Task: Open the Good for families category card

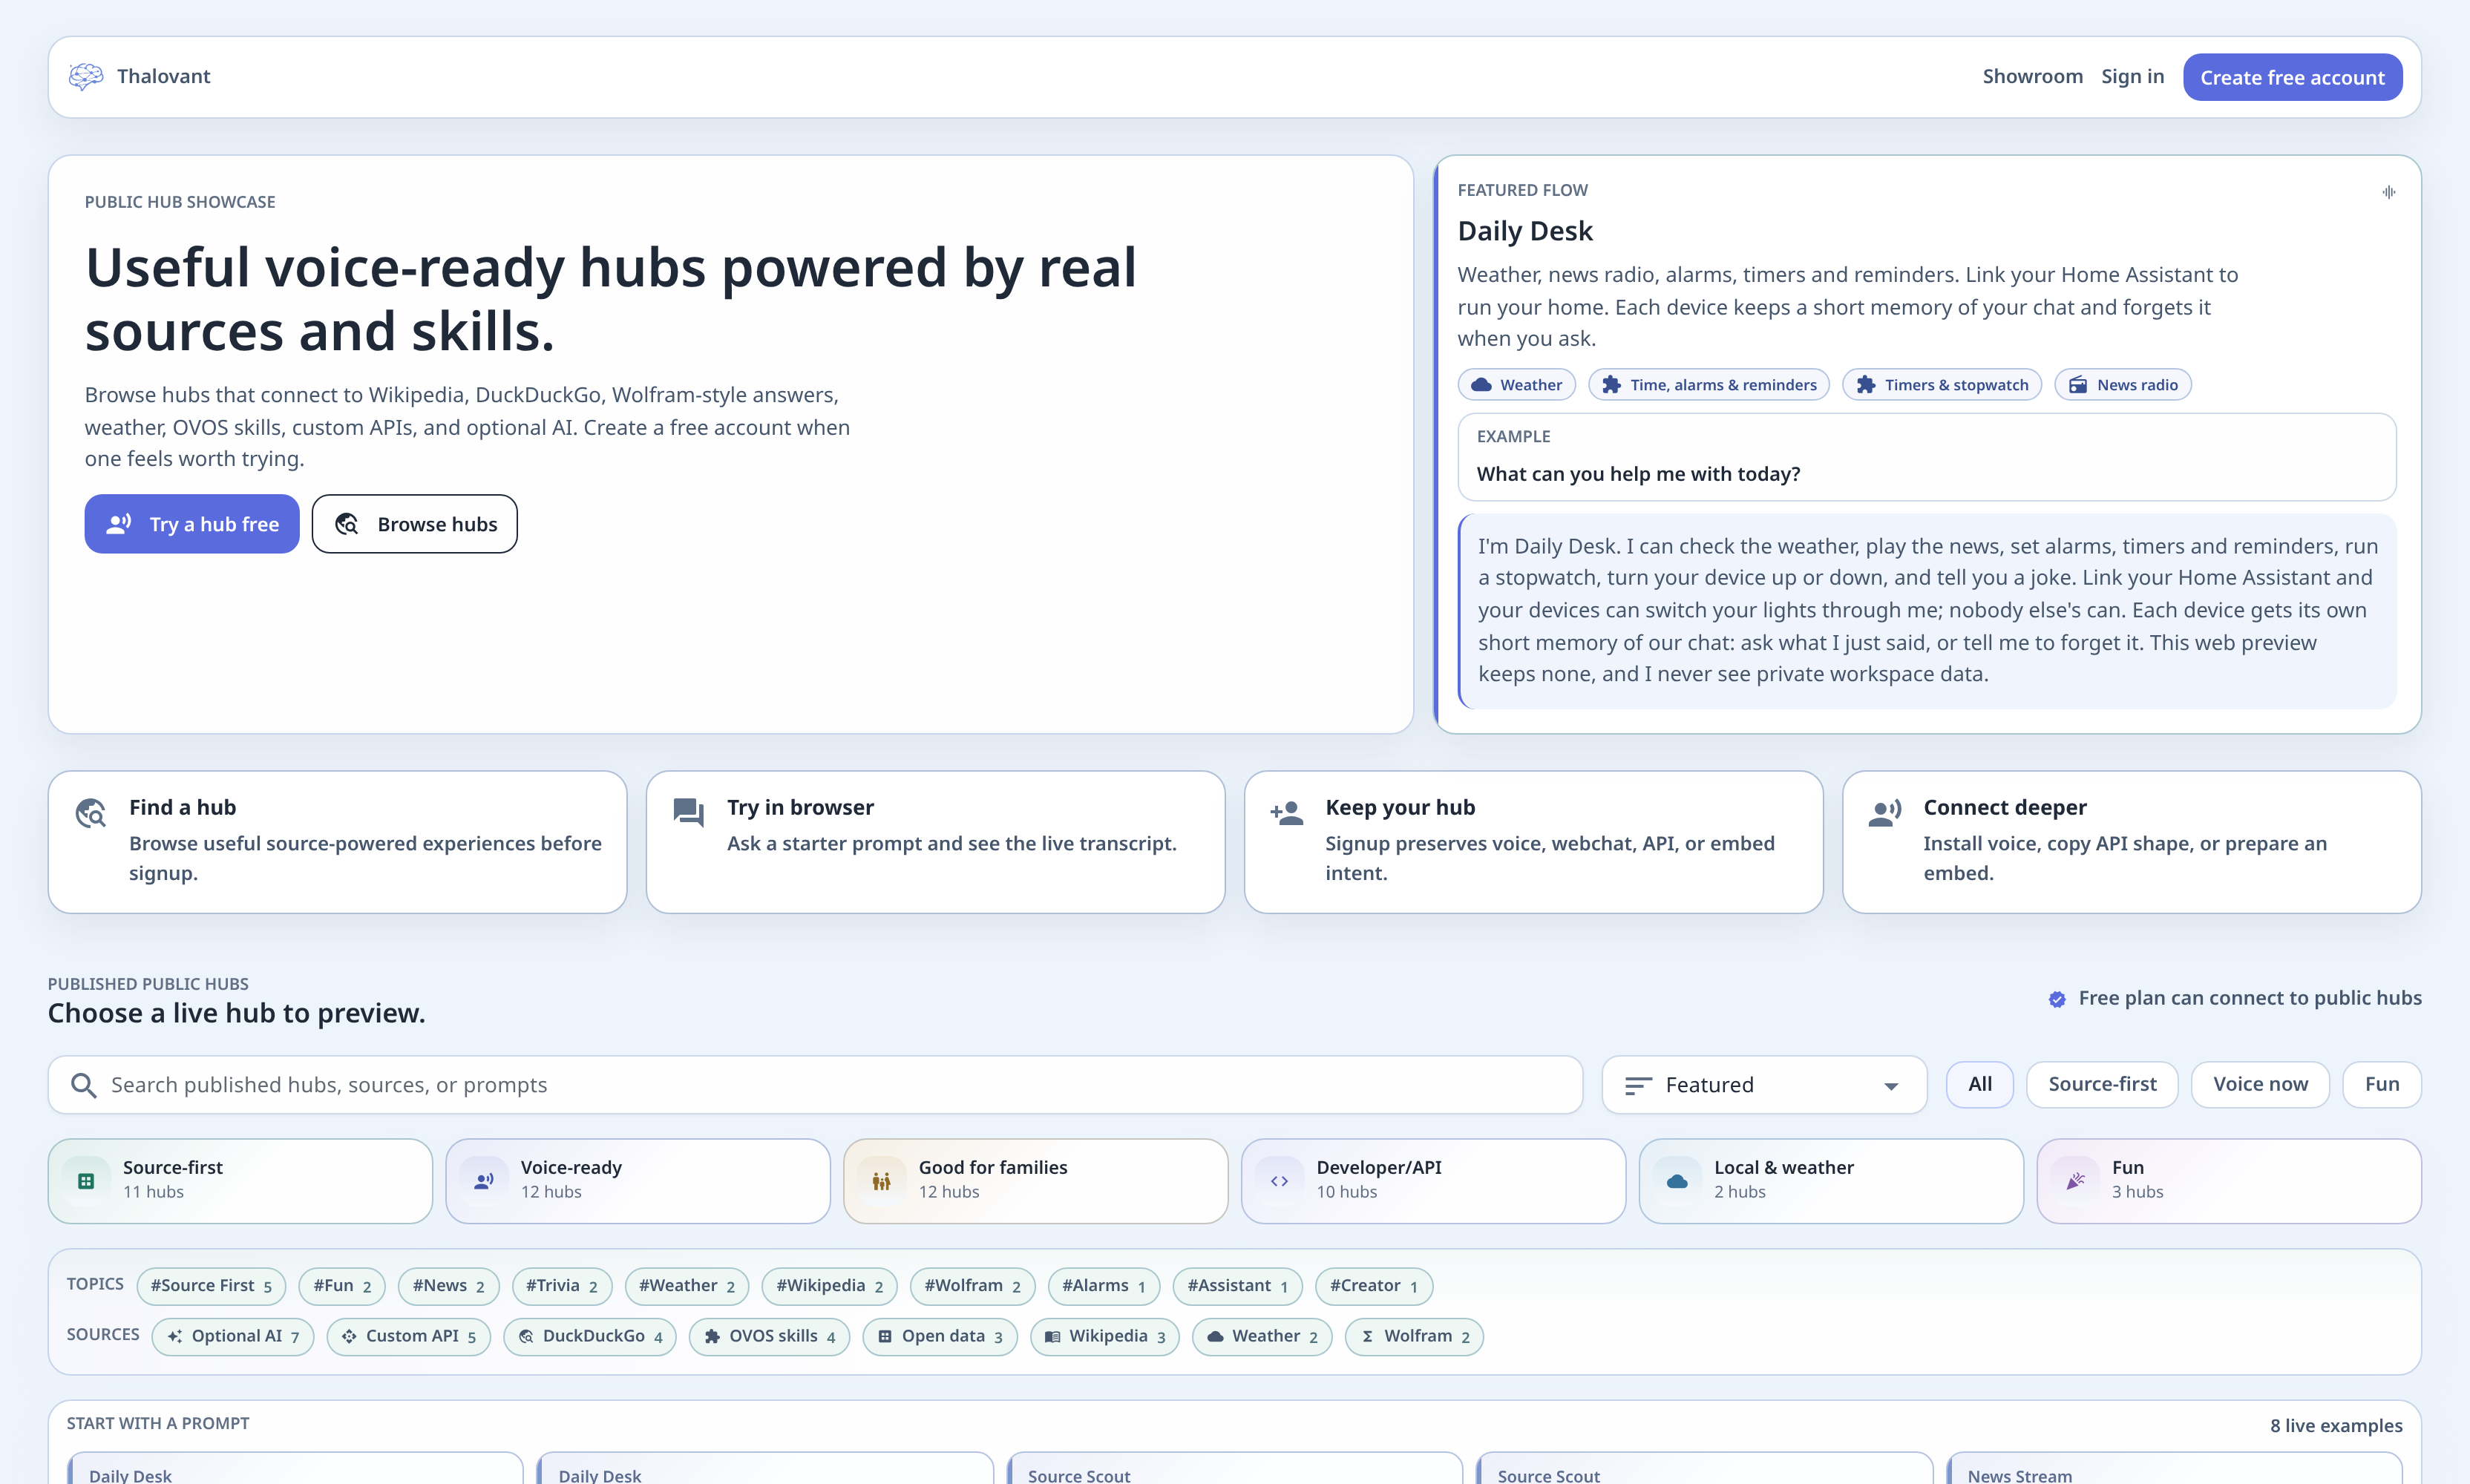Action: (1035, 1181)
